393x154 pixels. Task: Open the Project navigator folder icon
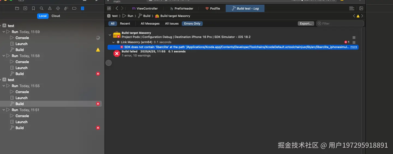[17, 8]
